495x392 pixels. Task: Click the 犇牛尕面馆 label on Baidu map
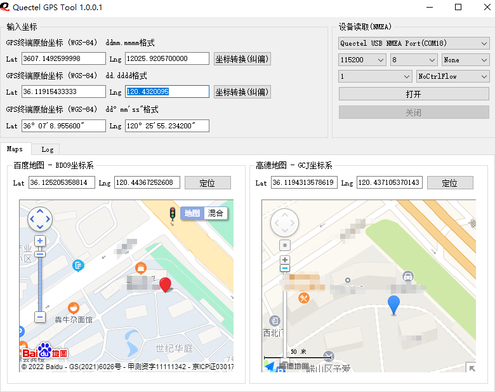coord(74,320)
